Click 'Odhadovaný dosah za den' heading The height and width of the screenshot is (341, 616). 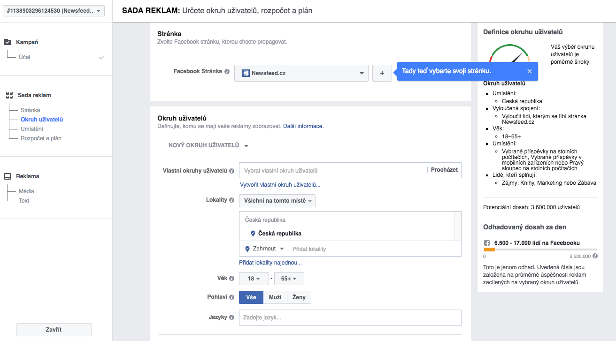524,227
